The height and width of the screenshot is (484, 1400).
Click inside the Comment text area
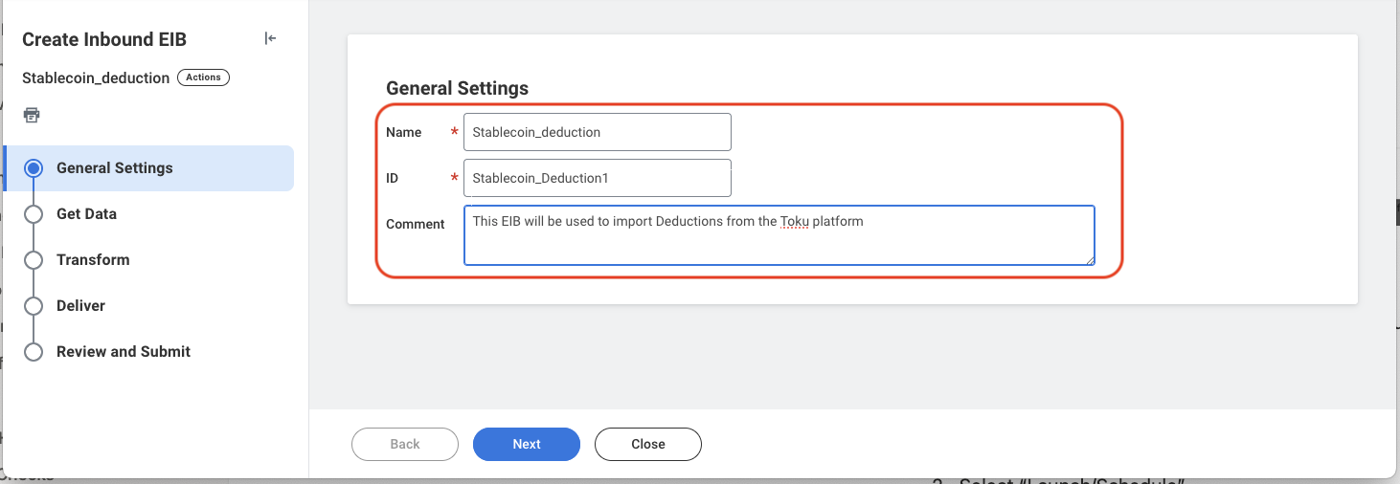tap(779, 235)
